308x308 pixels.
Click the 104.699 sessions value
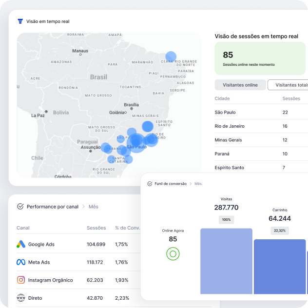pos(96,244)
